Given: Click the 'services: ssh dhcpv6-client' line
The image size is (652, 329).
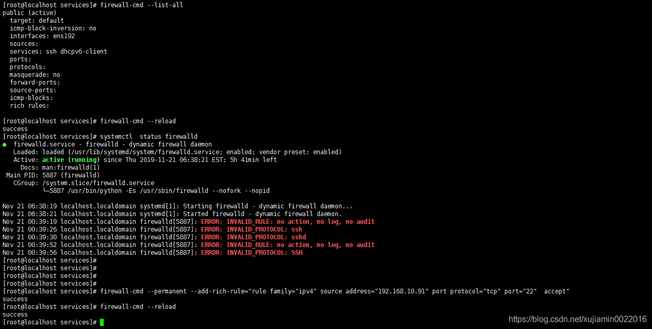Looking at the screenshot, I should (58, 52).
